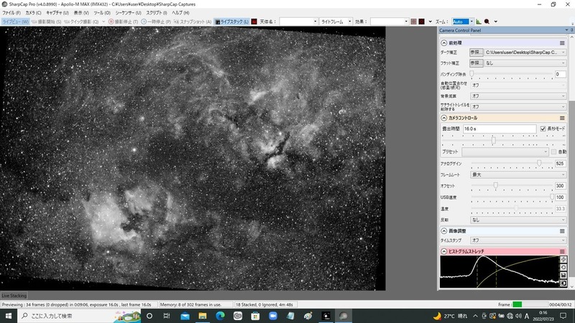575x323 pixels.
Task: Open the ライトフレーム frame type dropdown
Action: pyautogui.click(x=336, y=22)
